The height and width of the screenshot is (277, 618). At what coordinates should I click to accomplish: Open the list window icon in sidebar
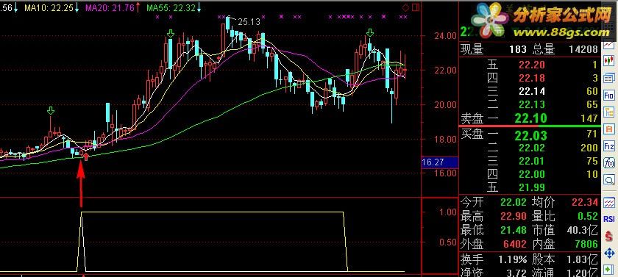pyautogui.click(x=609, y=78)
